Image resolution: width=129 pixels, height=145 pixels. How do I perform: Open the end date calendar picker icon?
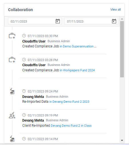[x=114, y=21]
